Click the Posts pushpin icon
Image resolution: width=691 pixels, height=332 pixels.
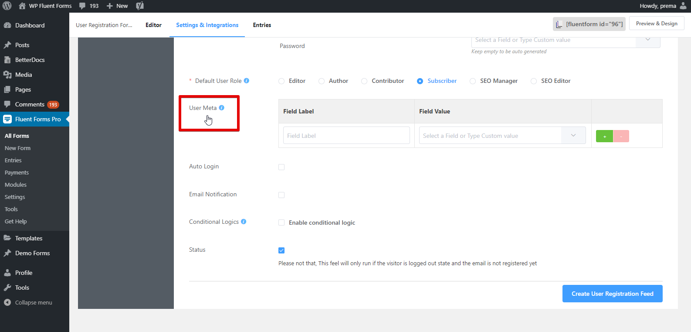(x=7, y=45)
